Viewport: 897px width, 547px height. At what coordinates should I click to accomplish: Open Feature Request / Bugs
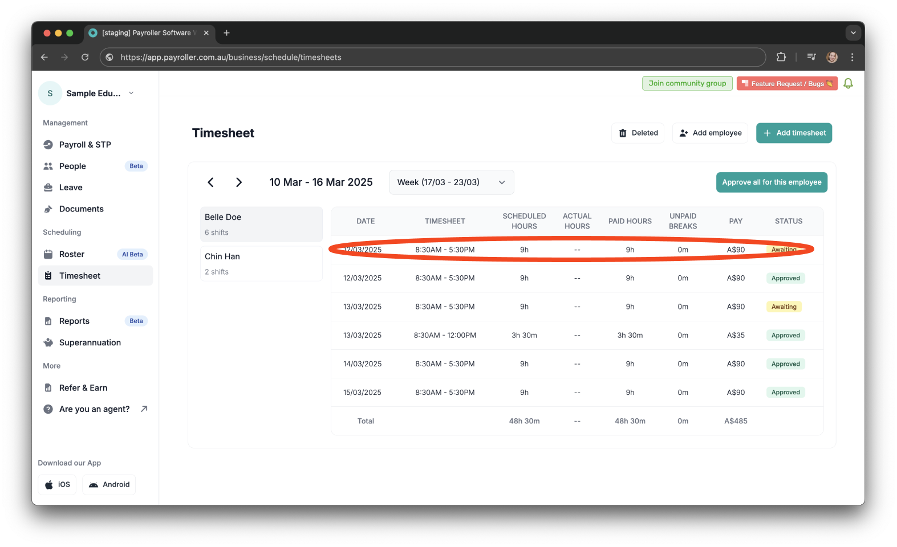pos(787,83)
